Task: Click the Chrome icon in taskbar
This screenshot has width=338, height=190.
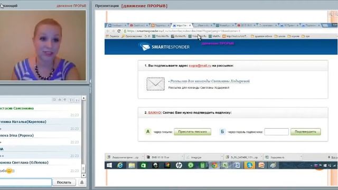Action: coord(214,165)
